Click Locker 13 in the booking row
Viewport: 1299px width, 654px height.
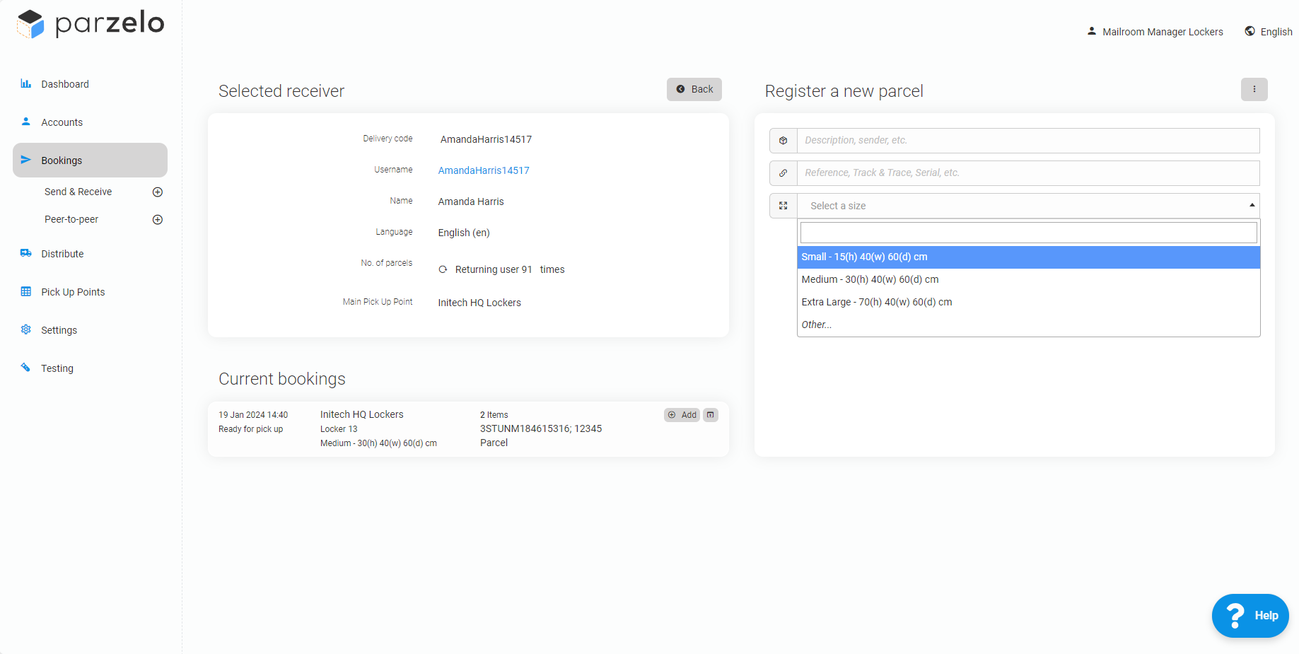pos(339,429)
